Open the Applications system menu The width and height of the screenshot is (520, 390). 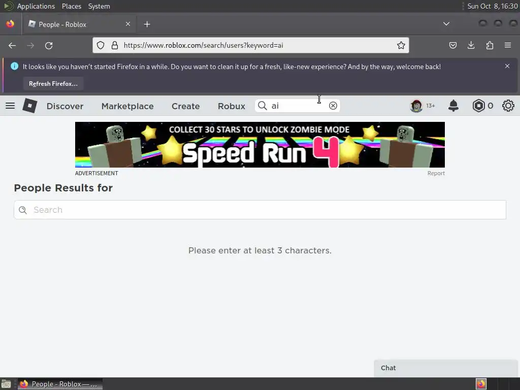(x=36, y=6)
